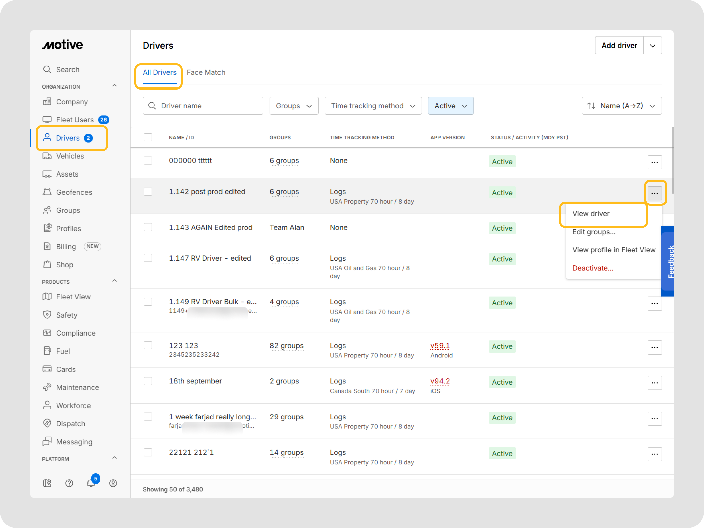Tick the 18th september driver checkbox
The image size is (704, 528).
[148, 381]
